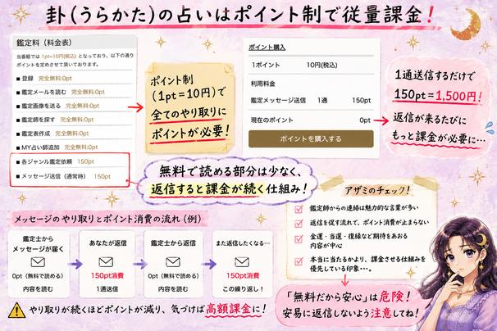Click the 「無料だから安心」は危険！ bubble

coord(350,305)
